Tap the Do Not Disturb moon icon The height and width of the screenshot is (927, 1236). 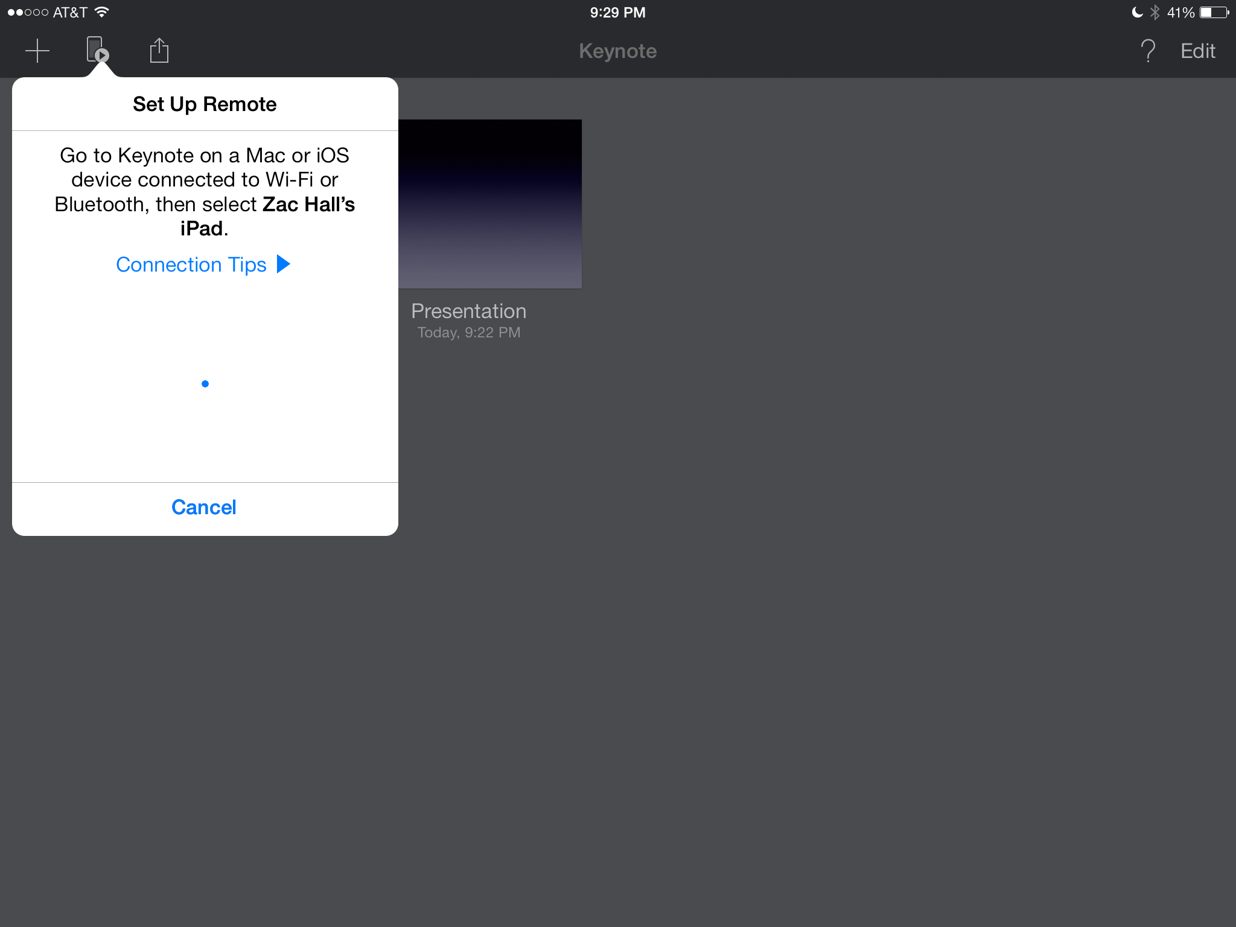(1137, 12)
